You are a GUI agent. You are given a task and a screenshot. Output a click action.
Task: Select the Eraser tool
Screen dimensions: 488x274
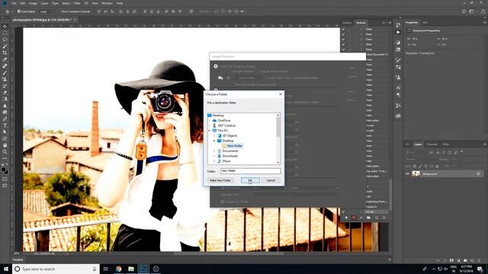tap(5, 92)
